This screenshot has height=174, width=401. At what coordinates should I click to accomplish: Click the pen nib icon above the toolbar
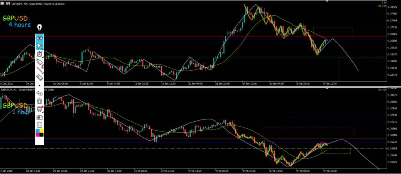pyautogui.click(x=39, y=28)
